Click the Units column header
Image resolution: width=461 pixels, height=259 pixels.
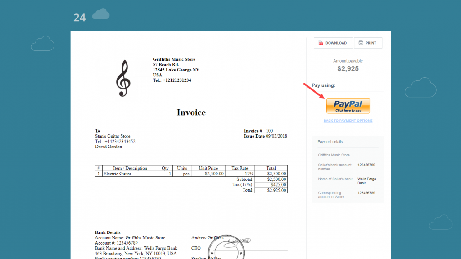click(182, 168)
